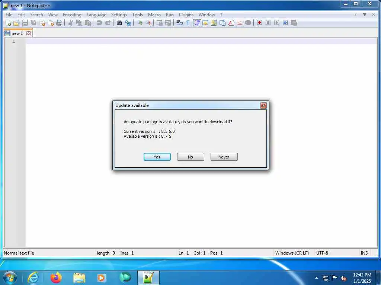
Task: Toggle Show All Characters pilcrow icon
Action: click(x=188, y=23)
